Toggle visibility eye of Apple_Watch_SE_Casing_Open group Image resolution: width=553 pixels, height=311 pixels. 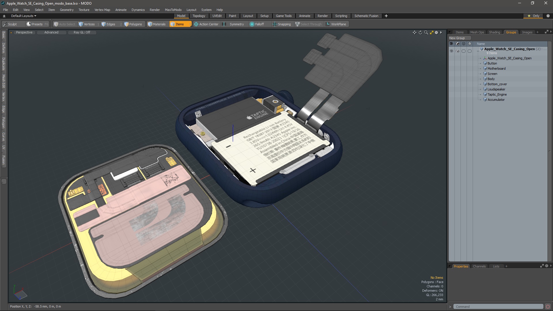pyautogui.click(x=451, y=51)
